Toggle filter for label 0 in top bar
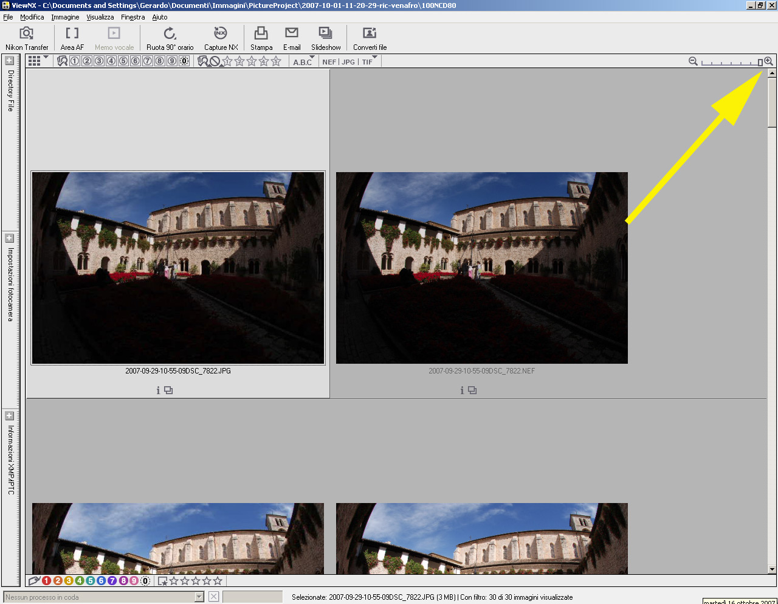This screenshot has width=778, height=604. point(184,61)
